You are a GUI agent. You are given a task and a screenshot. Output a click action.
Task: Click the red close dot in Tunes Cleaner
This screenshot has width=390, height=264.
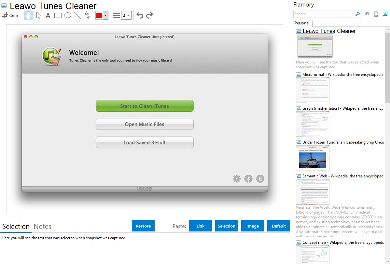25,36
